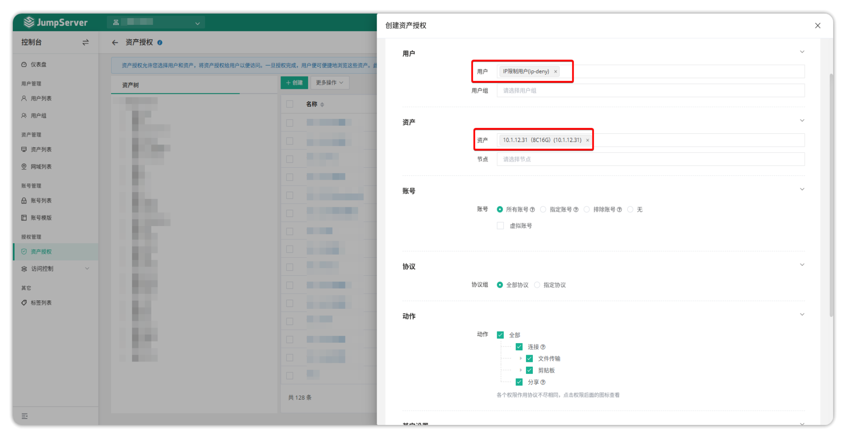Uncheck the 文件传输 action checkbox
This screenshot has width=846, height=434.
click(529, 359)
